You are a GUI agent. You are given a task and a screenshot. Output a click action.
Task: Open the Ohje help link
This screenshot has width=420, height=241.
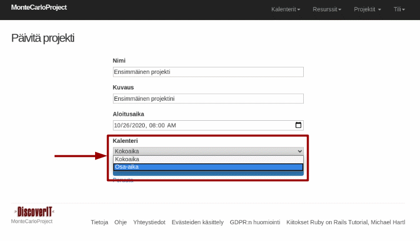click(121, 222)
